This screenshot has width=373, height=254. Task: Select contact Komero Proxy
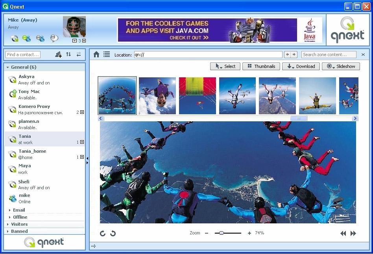(x=45, y=110)
